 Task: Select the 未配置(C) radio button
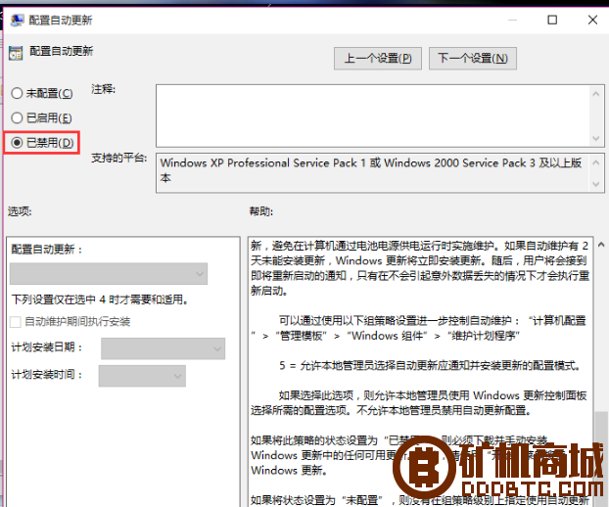(17, 93)
